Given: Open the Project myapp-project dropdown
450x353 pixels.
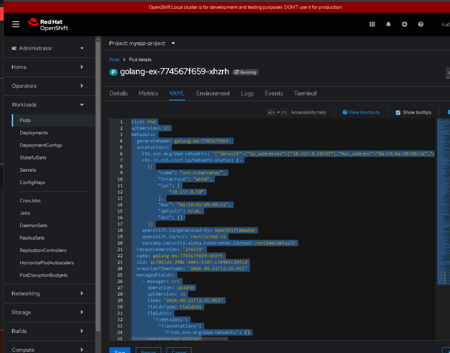Looking at the screenshot, I should (142, 43).
